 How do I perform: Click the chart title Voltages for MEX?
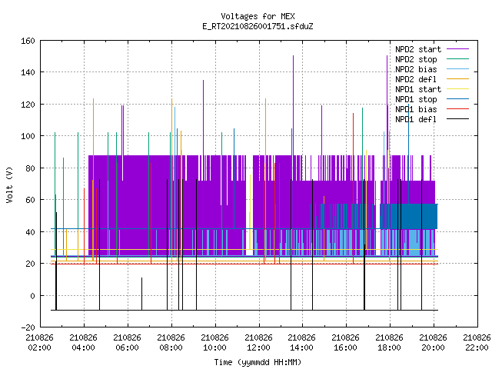pyautogui.click(x=258, y=16)
